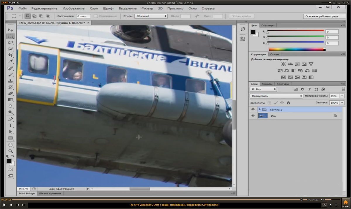
Task: Select the Eyedropper tool
Action: pyautogui.click(x=11, y=61)
